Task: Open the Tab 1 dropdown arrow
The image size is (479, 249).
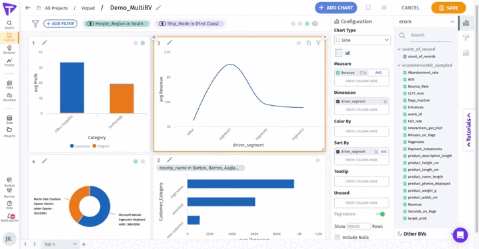Action: pyautogui.click(x=75, y=244)
